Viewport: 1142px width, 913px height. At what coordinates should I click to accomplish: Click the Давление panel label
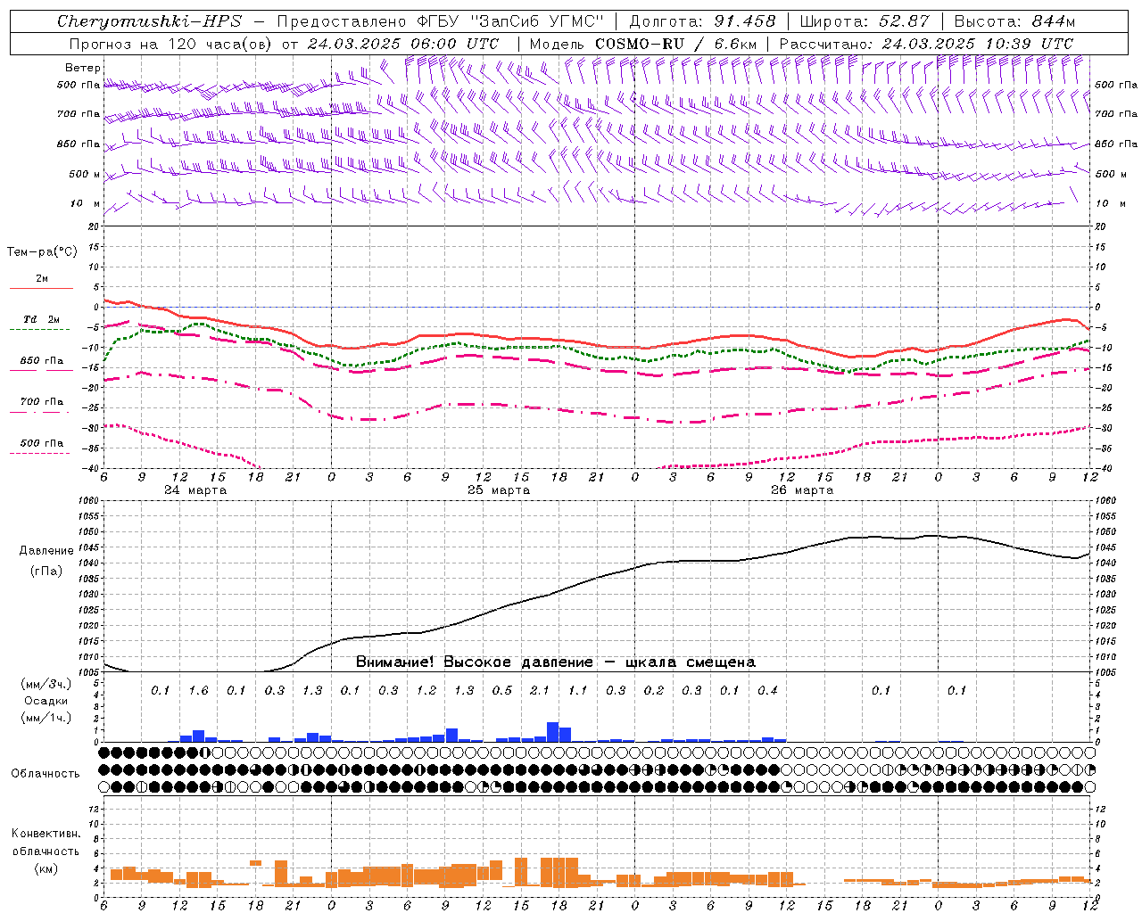tap(46, 551)
